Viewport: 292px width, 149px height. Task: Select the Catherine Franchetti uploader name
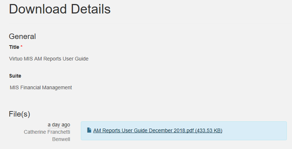click(47, 132)
